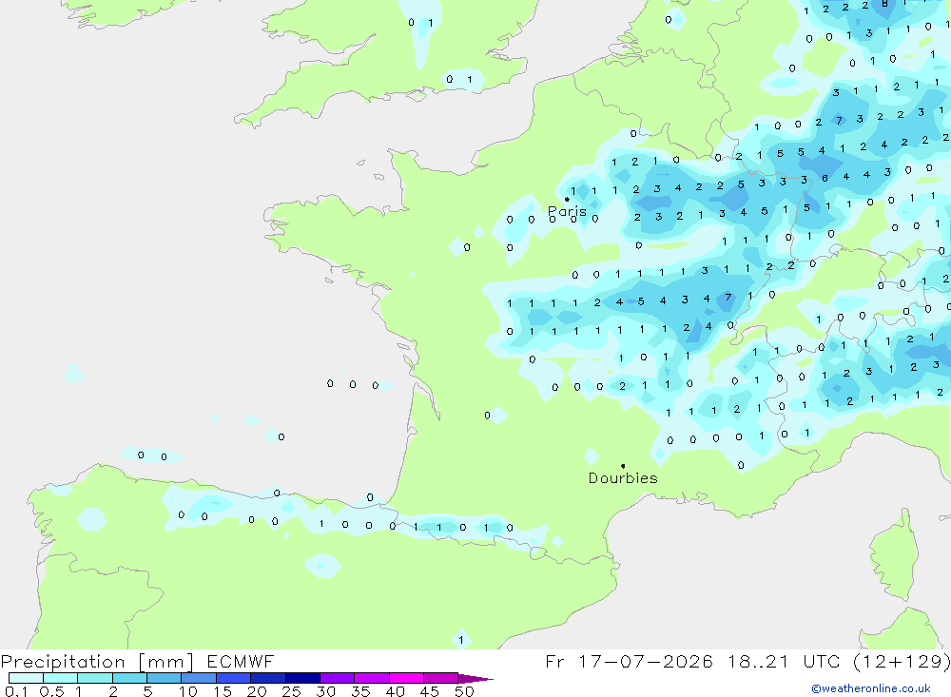Pick the 0.1–0.5 mm legend color swatch

point(26,678)
